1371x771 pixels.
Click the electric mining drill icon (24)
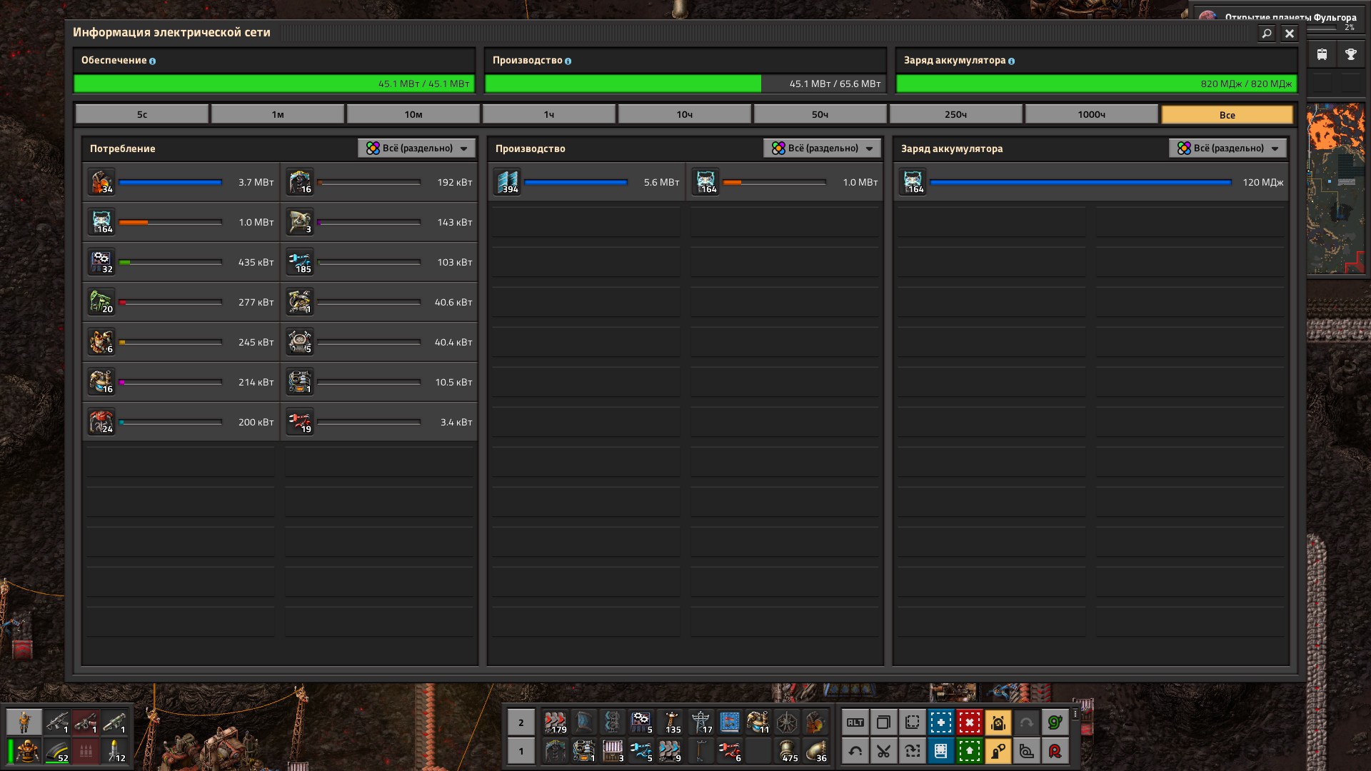(x=101, y=422)
